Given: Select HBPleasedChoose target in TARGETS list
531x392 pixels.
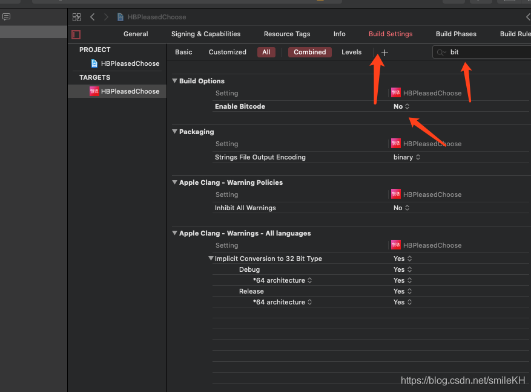Looking at the screenshot, I should coord(117,91).
